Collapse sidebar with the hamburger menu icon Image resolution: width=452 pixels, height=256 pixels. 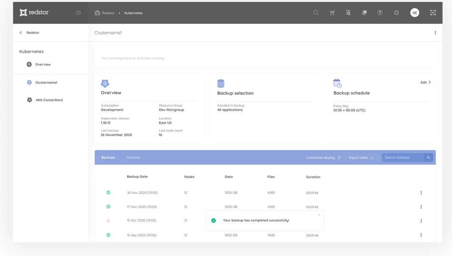(x=79, y=13)
